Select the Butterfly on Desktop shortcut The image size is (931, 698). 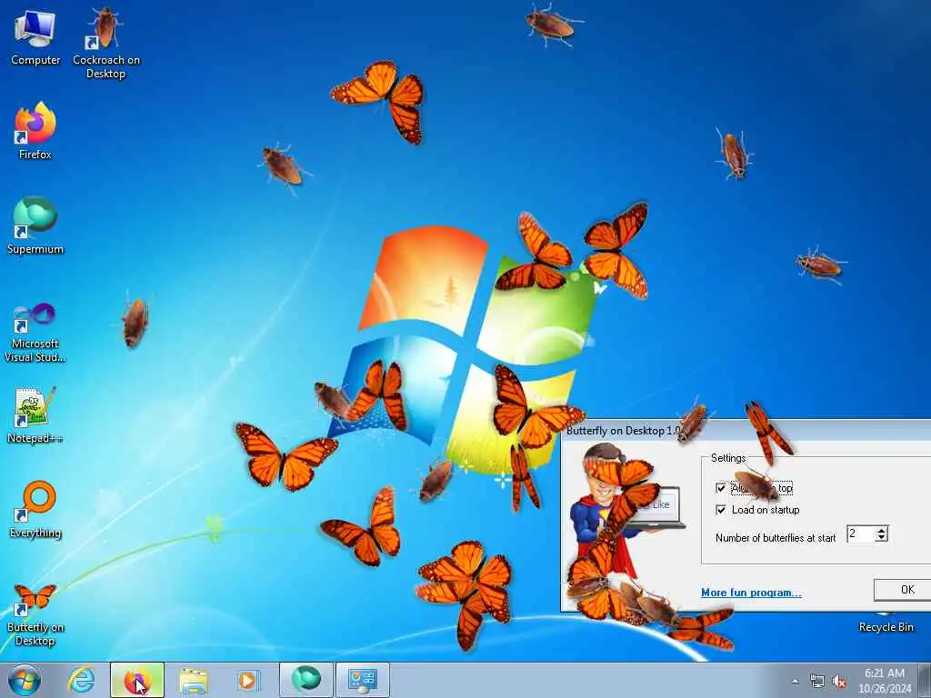point(35,614)
